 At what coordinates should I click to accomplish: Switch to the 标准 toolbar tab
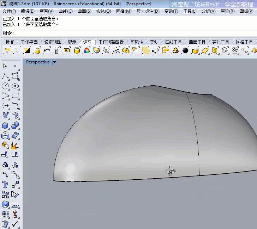coord(10,42)
